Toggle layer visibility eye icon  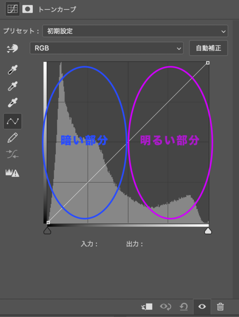[202, 307]
